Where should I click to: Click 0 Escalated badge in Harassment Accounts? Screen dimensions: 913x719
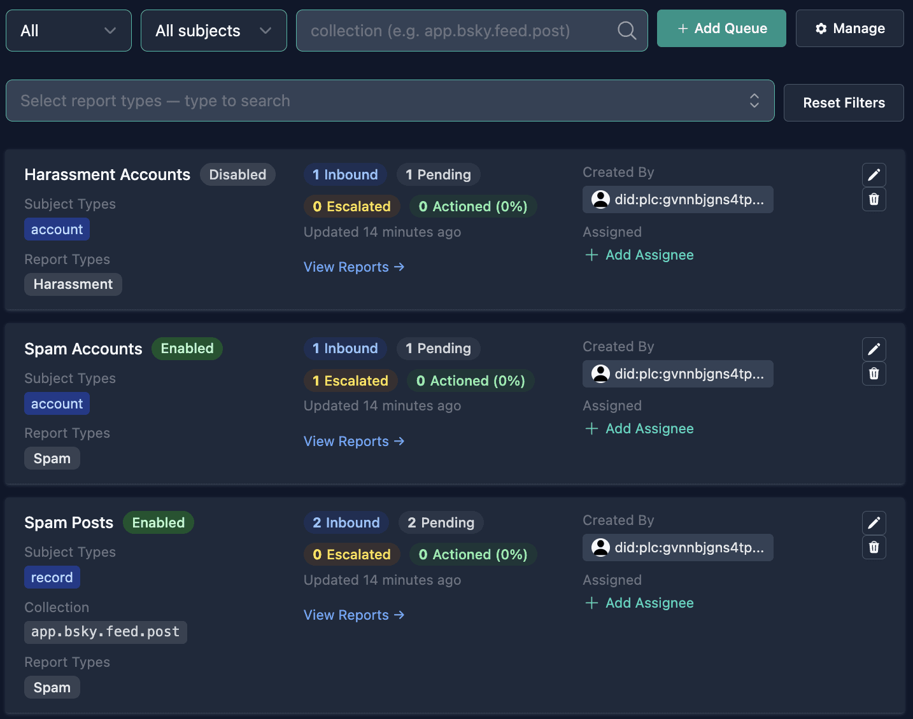click(x=351, y=206)
